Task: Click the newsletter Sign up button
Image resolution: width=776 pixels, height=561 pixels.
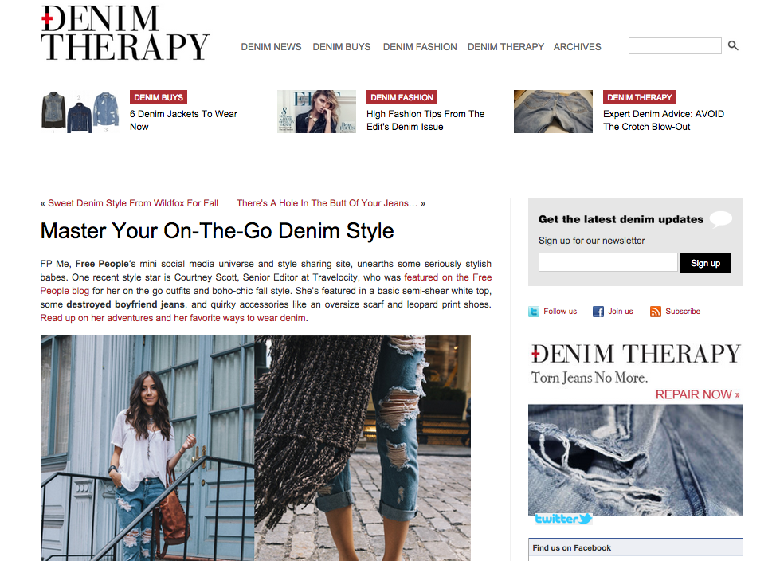Action: tap(705, 263)
